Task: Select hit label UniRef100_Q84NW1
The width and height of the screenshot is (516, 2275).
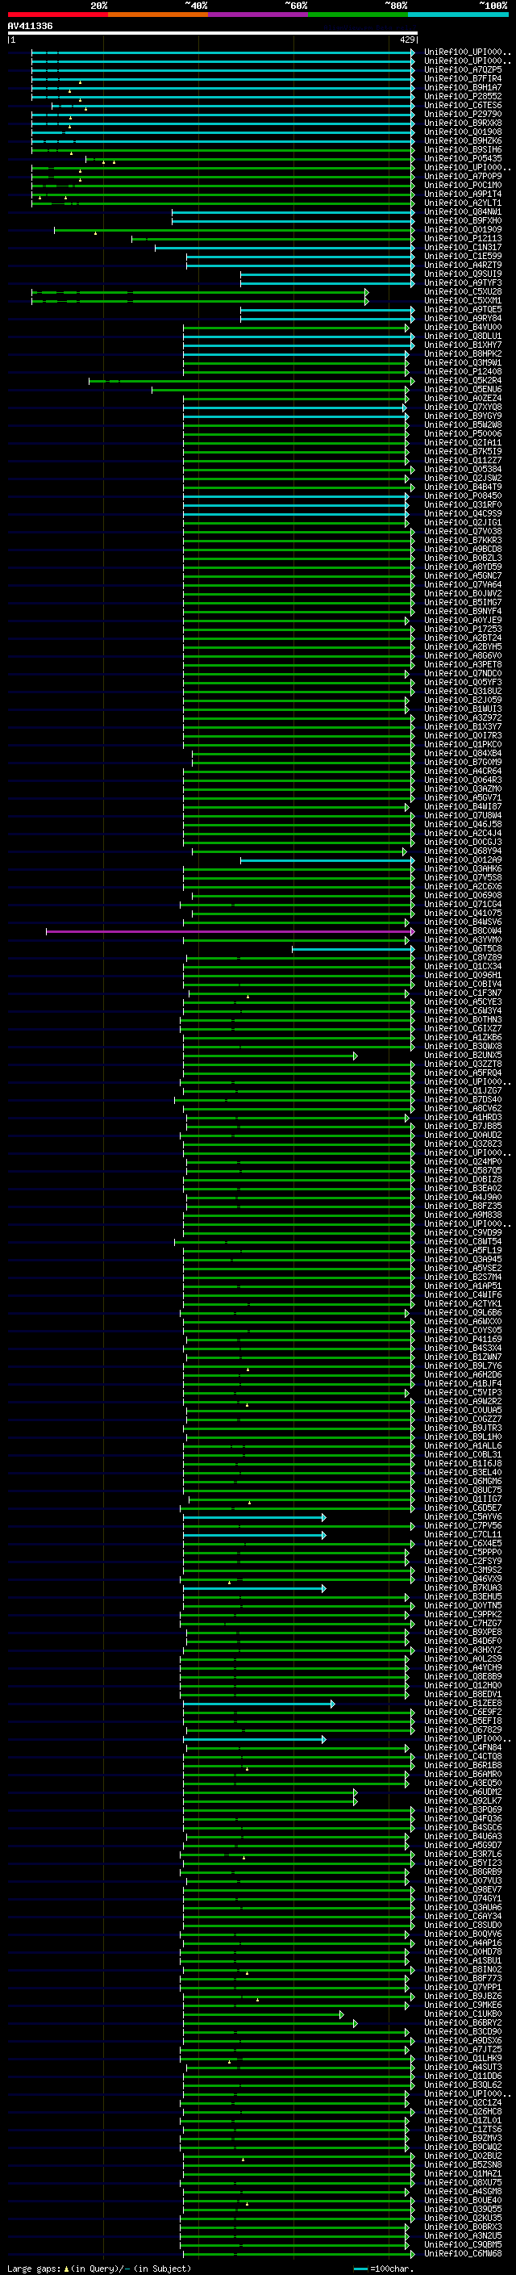Action: pyautogui.click(x=463, y=212)
